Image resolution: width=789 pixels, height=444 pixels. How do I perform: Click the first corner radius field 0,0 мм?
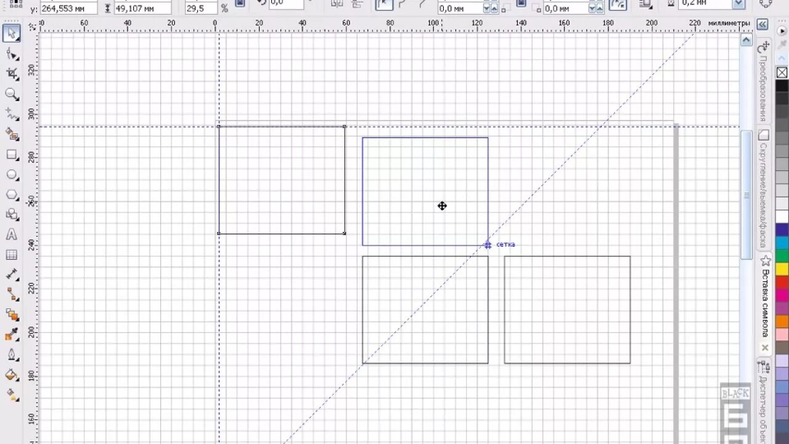tap(460, 9)
